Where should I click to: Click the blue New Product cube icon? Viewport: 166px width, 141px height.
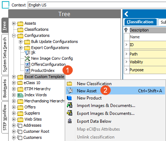pos(69,98)
